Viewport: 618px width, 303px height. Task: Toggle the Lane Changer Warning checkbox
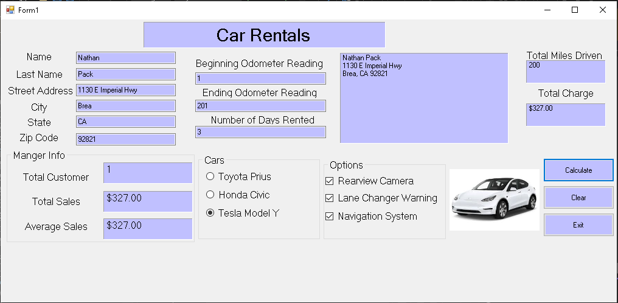tap(330, 198)
